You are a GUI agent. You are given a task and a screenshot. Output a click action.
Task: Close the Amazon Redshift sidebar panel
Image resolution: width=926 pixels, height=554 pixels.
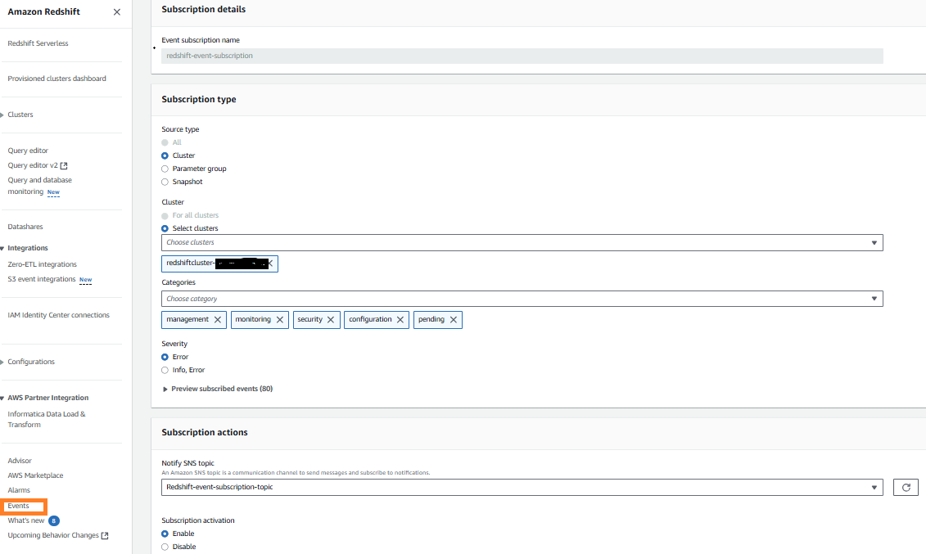pos(116,12)
